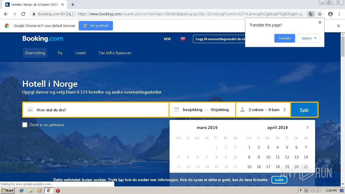Click the 'mars 2019' month heading
The height and width of the screenshot is (194, 345).
(207, 127)
